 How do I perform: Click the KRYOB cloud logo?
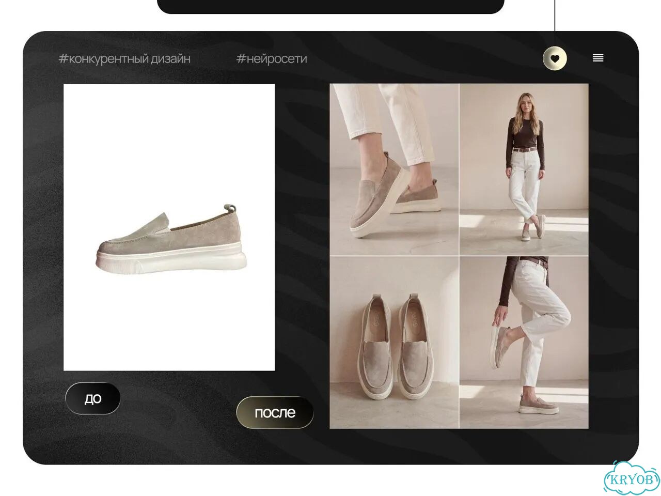click(632, 478)
